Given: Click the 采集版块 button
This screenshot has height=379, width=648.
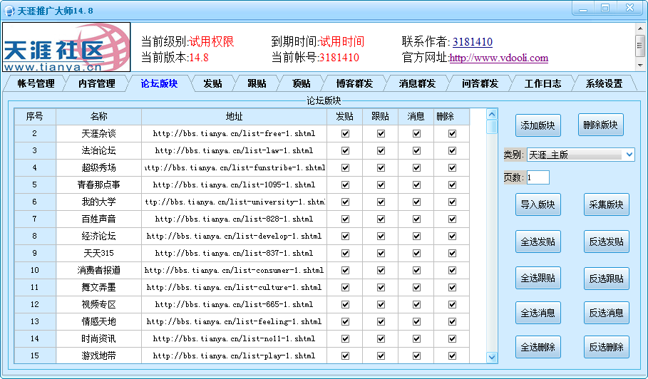Looking at the screenshot, I should pos(606,204).
